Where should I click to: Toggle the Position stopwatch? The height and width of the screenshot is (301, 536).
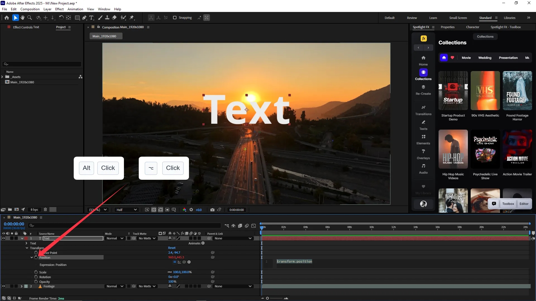(x=36, y=257)
